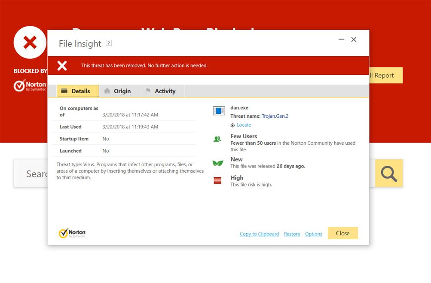Open the File Insight help question-mark icon
431x283 pixels.
109,43
